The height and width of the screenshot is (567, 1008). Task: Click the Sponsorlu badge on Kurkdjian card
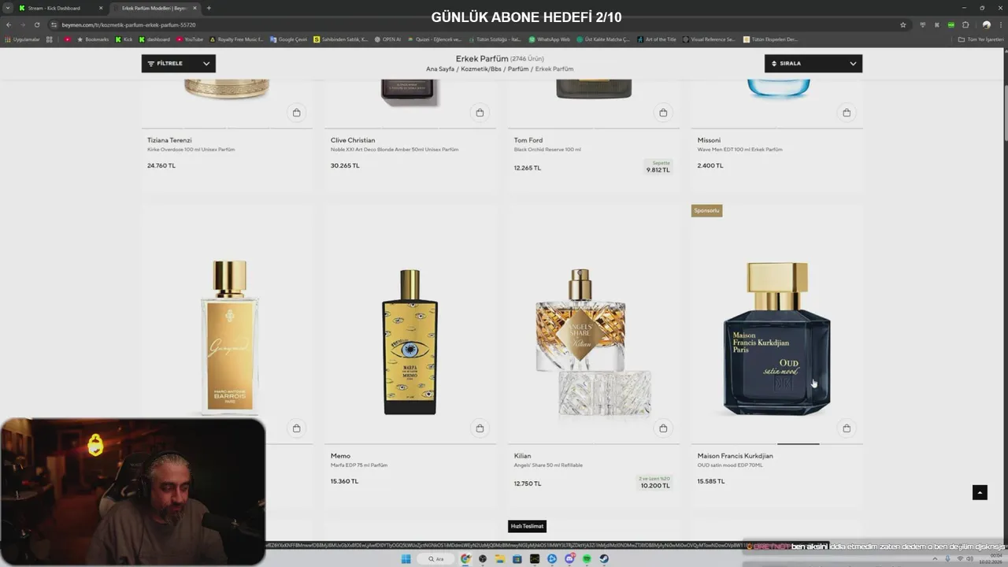706,211
